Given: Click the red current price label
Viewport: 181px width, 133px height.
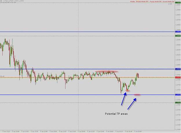Looking at the screenshot, I should pyautogui.click(x=178, y=77).
